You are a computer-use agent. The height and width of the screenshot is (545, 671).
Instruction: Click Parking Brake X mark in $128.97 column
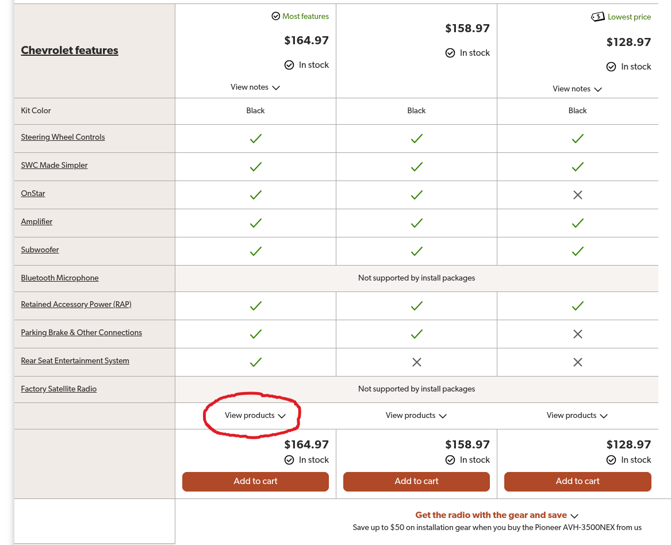(577, 334)
